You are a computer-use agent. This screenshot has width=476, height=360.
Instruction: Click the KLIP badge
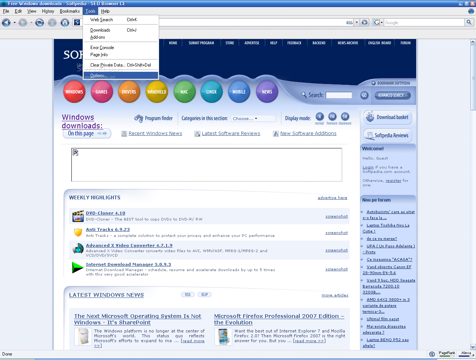[x=205, y=295]
